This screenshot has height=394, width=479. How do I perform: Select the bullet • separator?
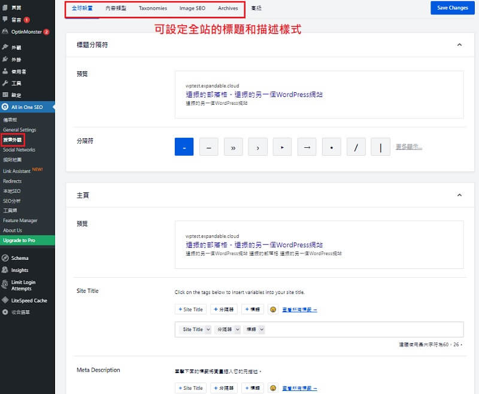(332, 147)
